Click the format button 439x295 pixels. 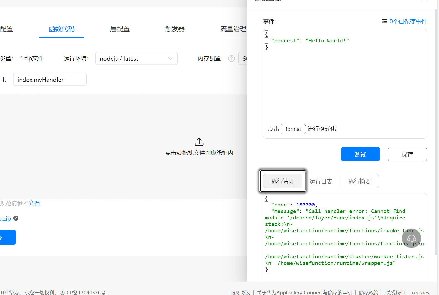coord(293,129)
